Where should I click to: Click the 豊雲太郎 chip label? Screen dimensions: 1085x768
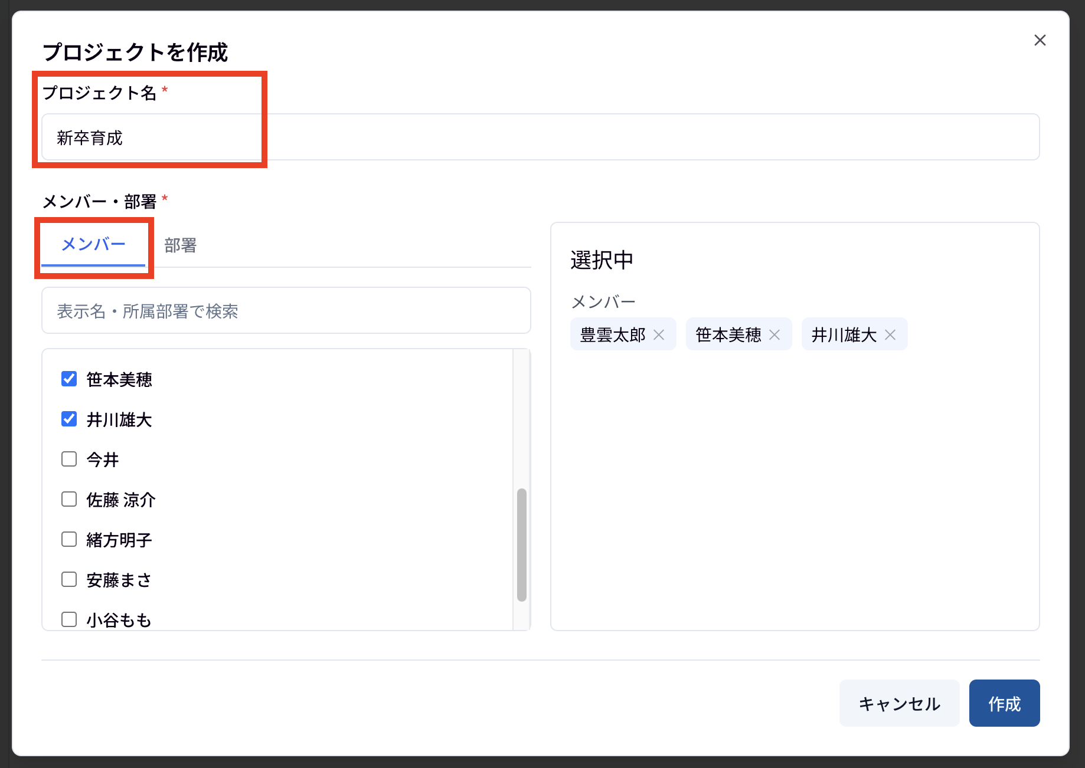tap(613, 335)
